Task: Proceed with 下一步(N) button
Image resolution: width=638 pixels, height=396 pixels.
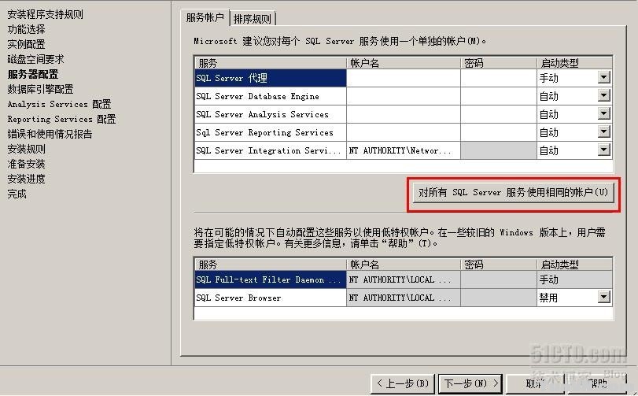Action: point(470,383)
